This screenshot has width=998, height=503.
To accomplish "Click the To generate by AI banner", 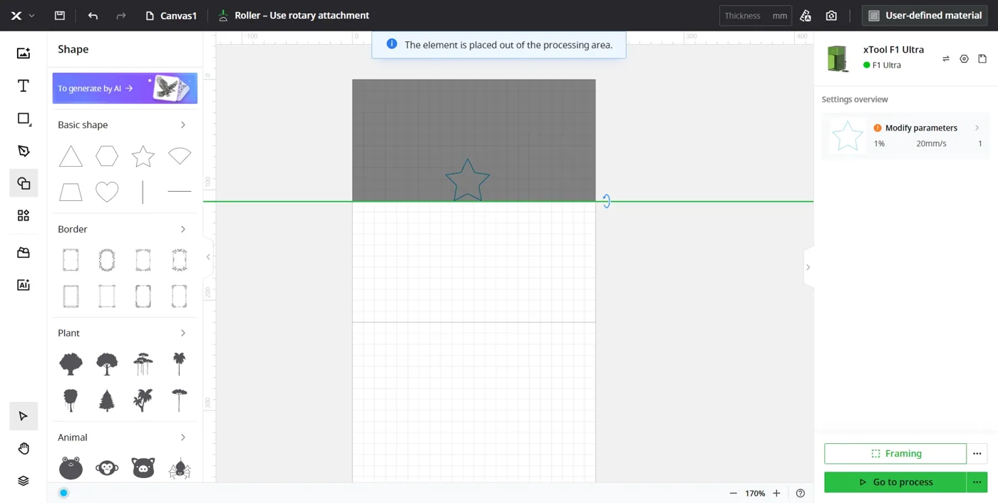I will pyautogui.click(x=125, y=88).
